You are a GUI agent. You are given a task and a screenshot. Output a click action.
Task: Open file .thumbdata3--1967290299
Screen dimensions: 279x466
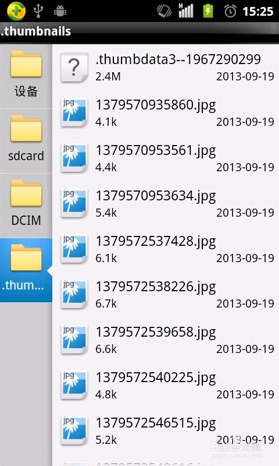166,67
